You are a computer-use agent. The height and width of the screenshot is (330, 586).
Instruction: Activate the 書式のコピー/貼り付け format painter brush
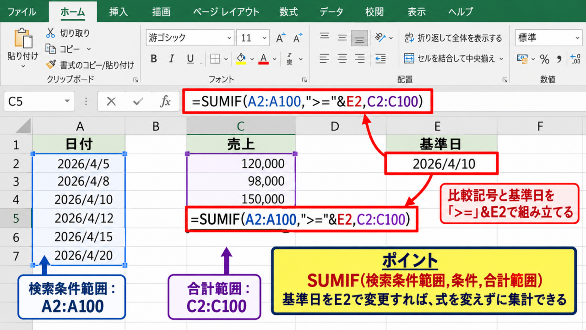51,65
